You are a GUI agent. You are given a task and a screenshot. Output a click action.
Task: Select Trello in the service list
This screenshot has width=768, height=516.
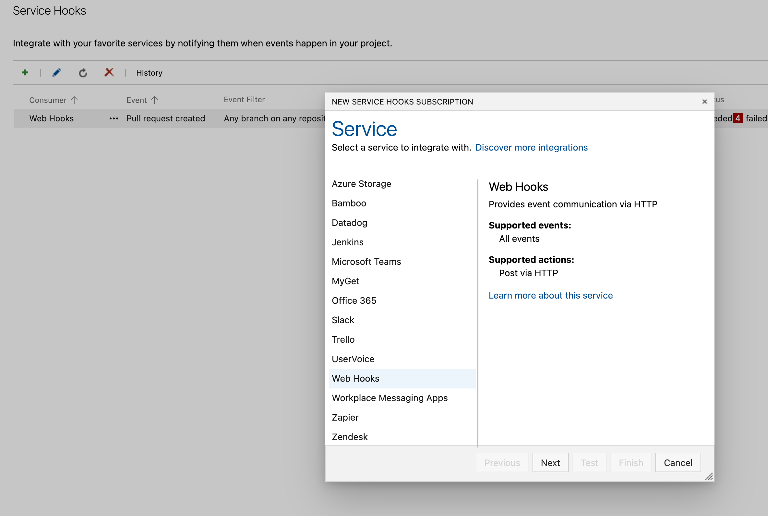402,339
